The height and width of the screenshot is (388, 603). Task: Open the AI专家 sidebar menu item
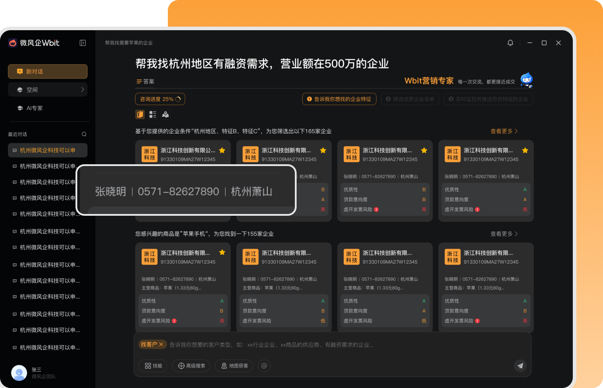34,108
